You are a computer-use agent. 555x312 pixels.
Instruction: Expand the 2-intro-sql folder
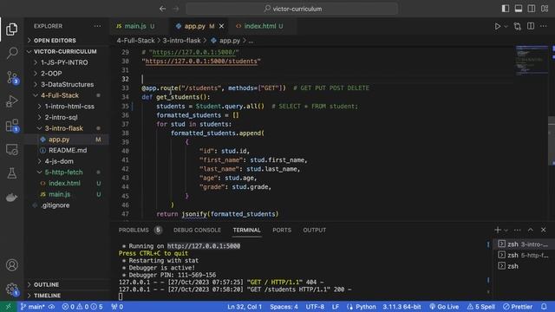67,117
